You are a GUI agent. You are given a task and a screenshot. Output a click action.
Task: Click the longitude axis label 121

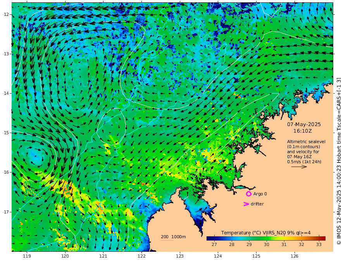coord(103,256)
